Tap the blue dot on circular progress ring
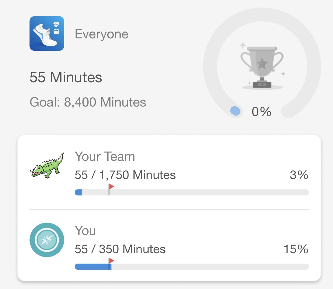This screenshot has height=289, width=333. [235, 111]
